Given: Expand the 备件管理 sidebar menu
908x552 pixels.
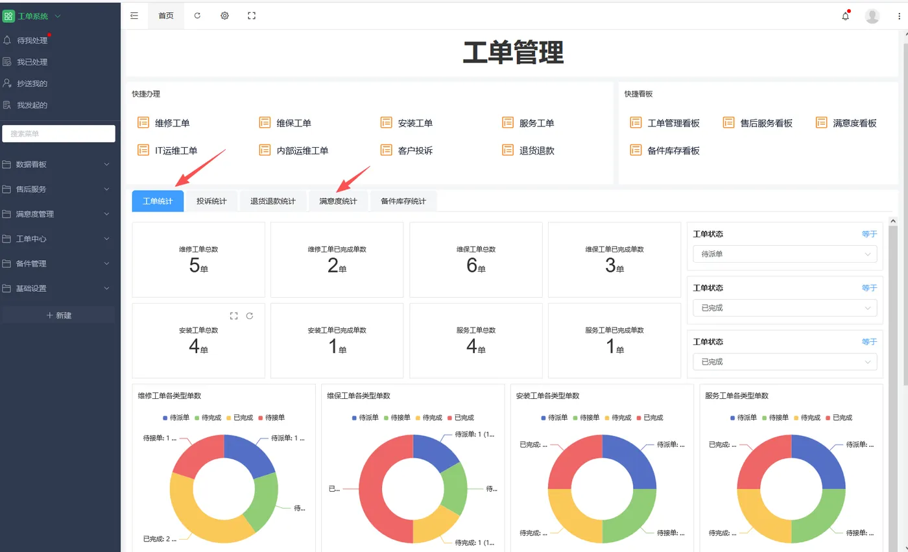Looking at the screenshot, I should (x=58, y=263).
